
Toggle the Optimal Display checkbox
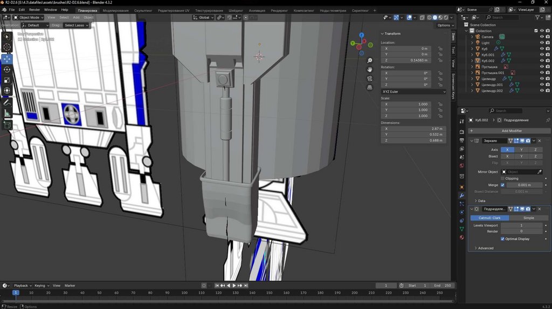coord(503,238)
